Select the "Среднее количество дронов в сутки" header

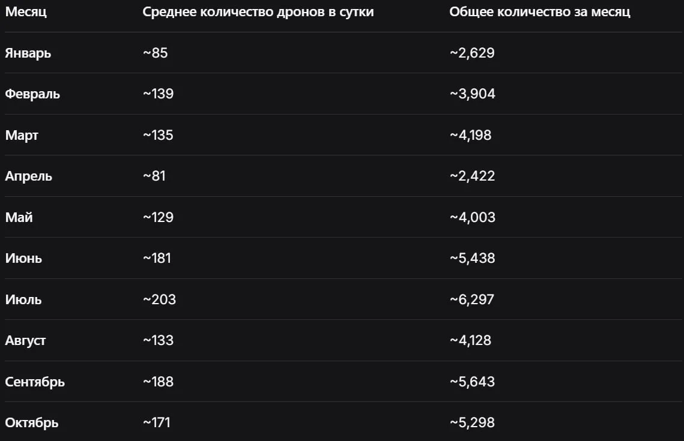pyautogui.click(x=258, y=12)
